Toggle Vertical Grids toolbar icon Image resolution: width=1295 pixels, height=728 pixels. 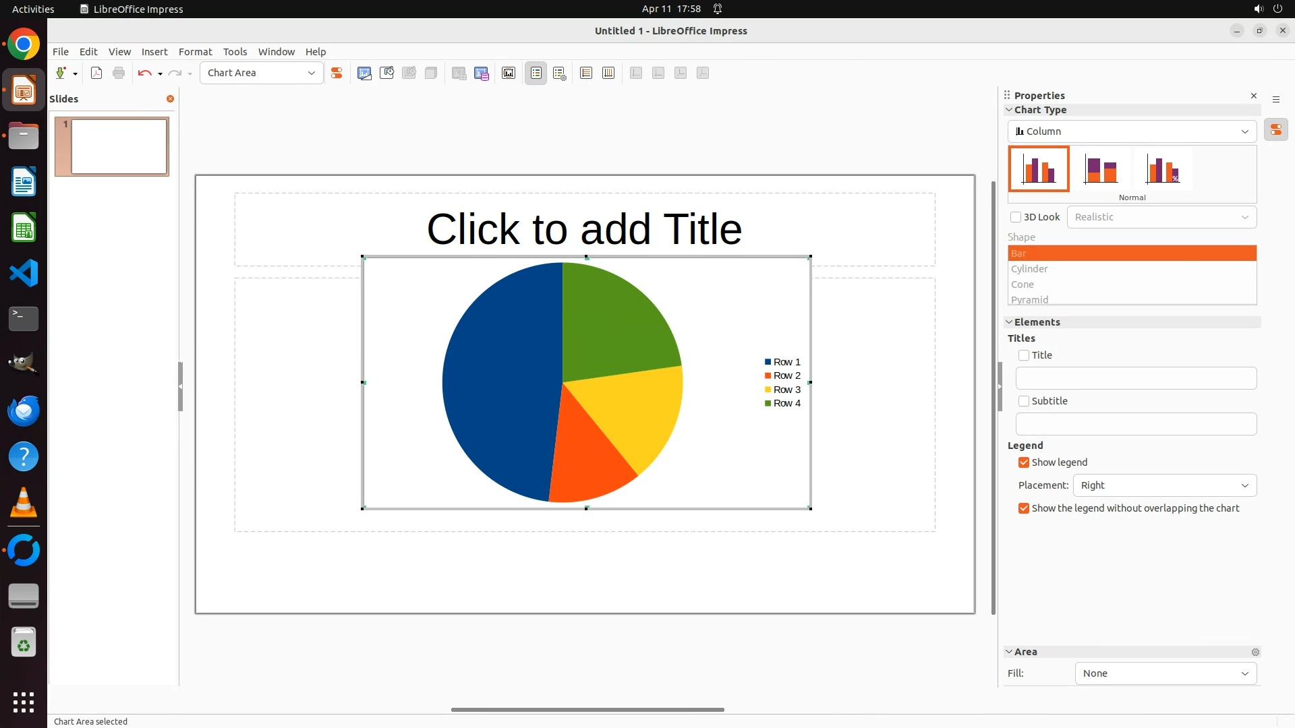click(608, 73)
